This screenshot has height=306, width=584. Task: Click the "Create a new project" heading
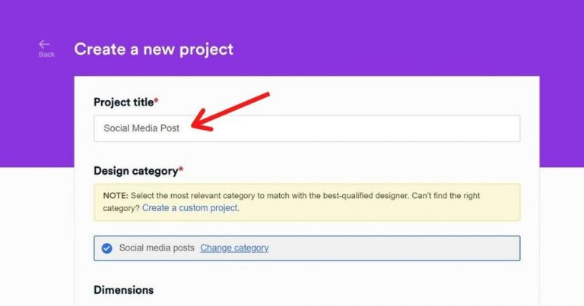[154, 49]
